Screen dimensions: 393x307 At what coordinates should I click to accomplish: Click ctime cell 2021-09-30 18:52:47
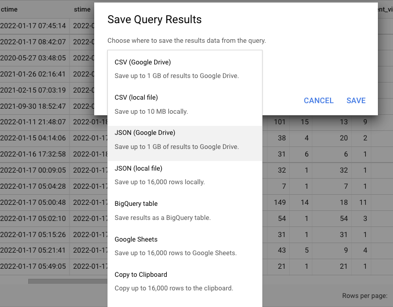click(x=33, y=106)
